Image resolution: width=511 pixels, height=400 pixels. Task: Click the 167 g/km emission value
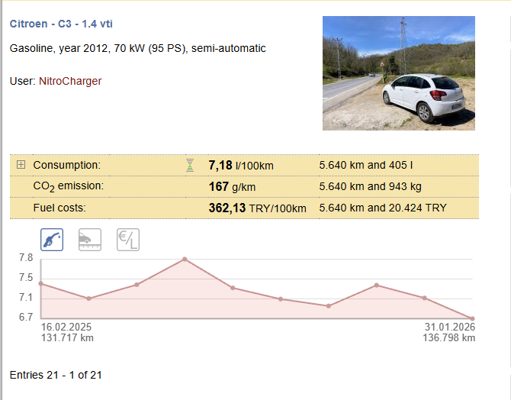(230, 186)
